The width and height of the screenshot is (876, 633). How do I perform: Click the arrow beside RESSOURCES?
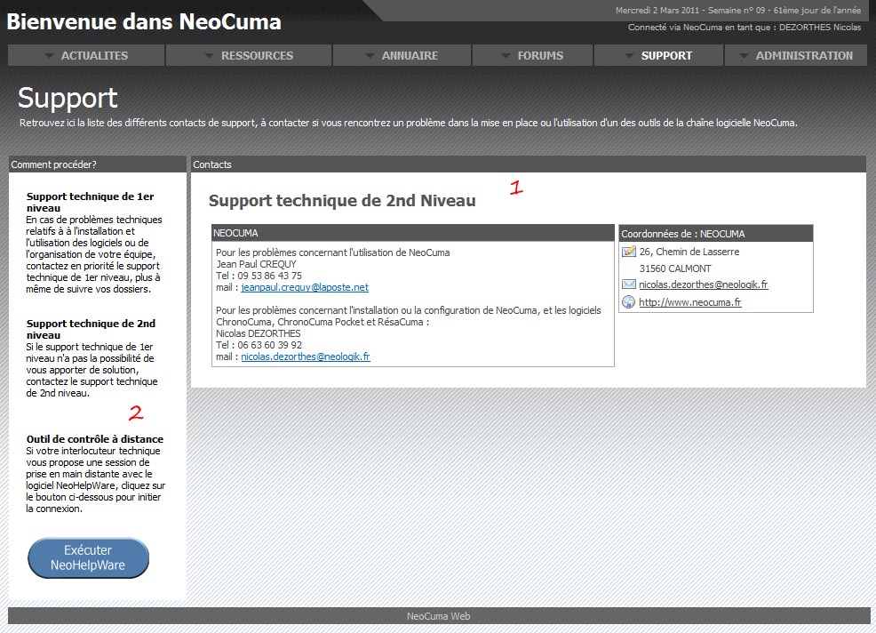(209, 56)
